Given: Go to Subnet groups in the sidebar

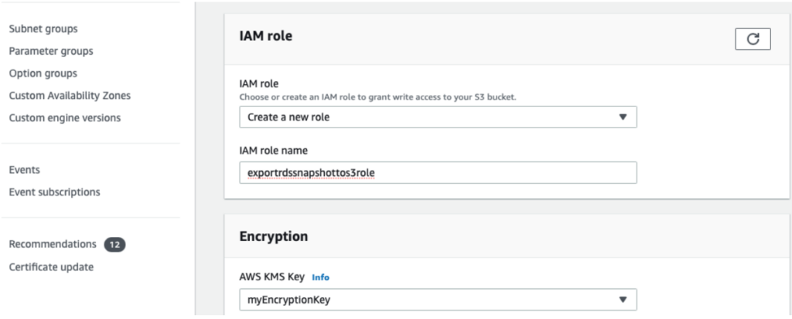Looking at the screenshot, I should pyautogui.click(x=43, y=29).
